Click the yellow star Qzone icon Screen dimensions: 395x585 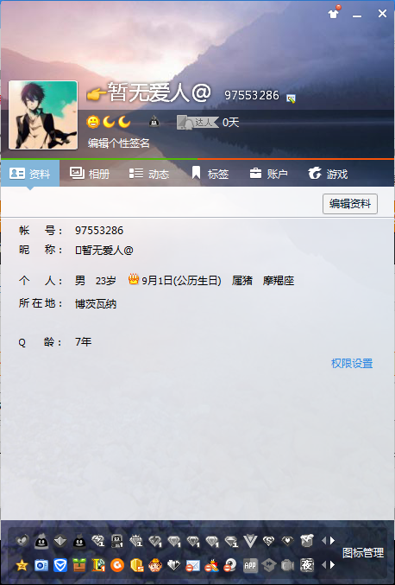[x=22, y=566]
